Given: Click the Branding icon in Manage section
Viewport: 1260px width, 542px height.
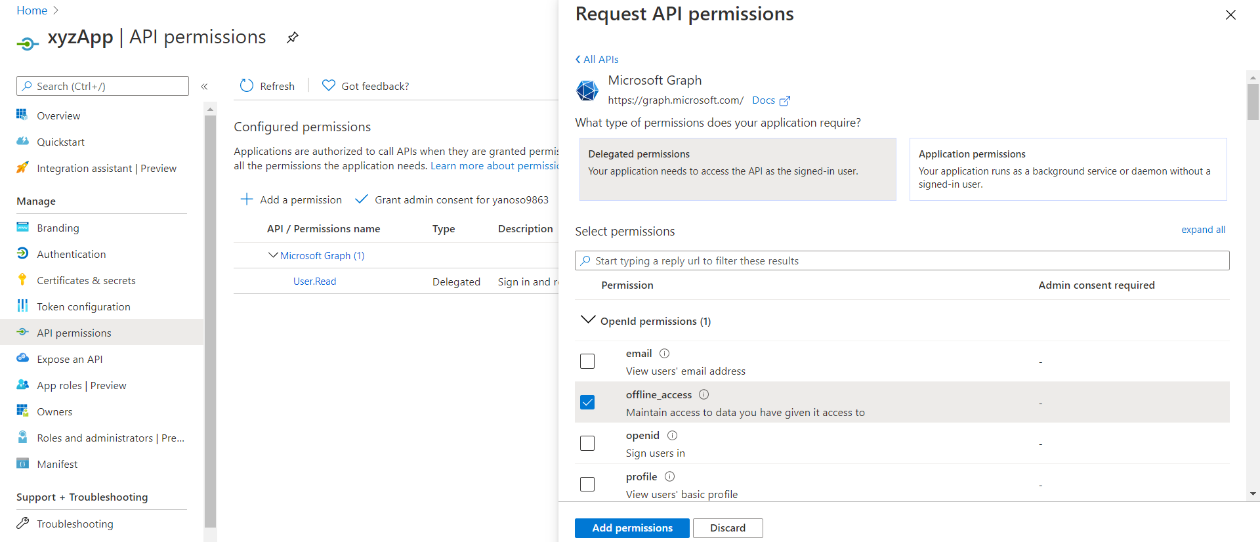Looking at the screenshot, I should (22, 227).
